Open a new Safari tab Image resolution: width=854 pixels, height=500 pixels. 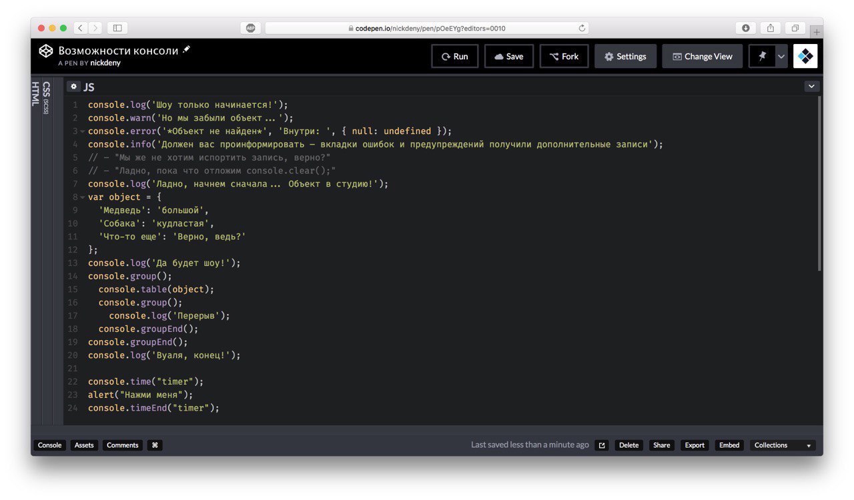(817, 31)
